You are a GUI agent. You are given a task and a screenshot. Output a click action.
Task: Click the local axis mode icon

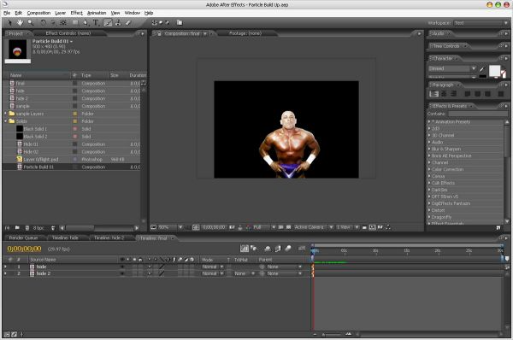pos(154,22)
